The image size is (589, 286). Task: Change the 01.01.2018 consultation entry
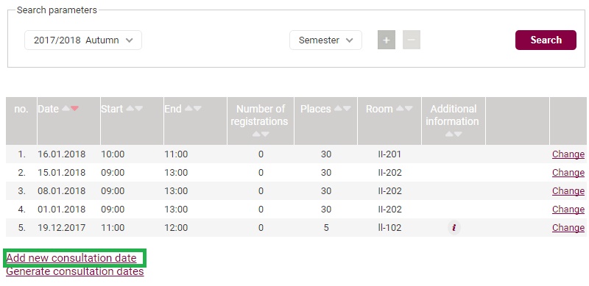click(x=568, y=209)
